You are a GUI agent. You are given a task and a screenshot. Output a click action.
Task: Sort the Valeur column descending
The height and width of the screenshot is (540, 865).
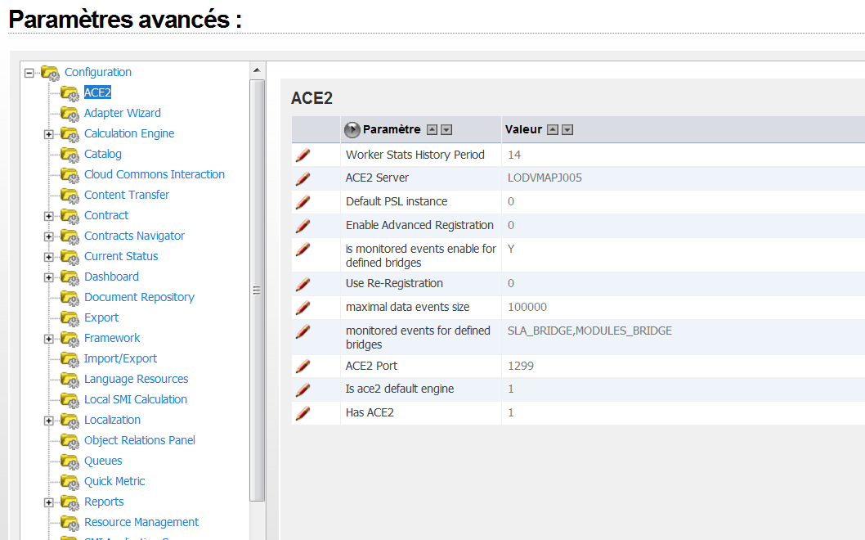566,129
